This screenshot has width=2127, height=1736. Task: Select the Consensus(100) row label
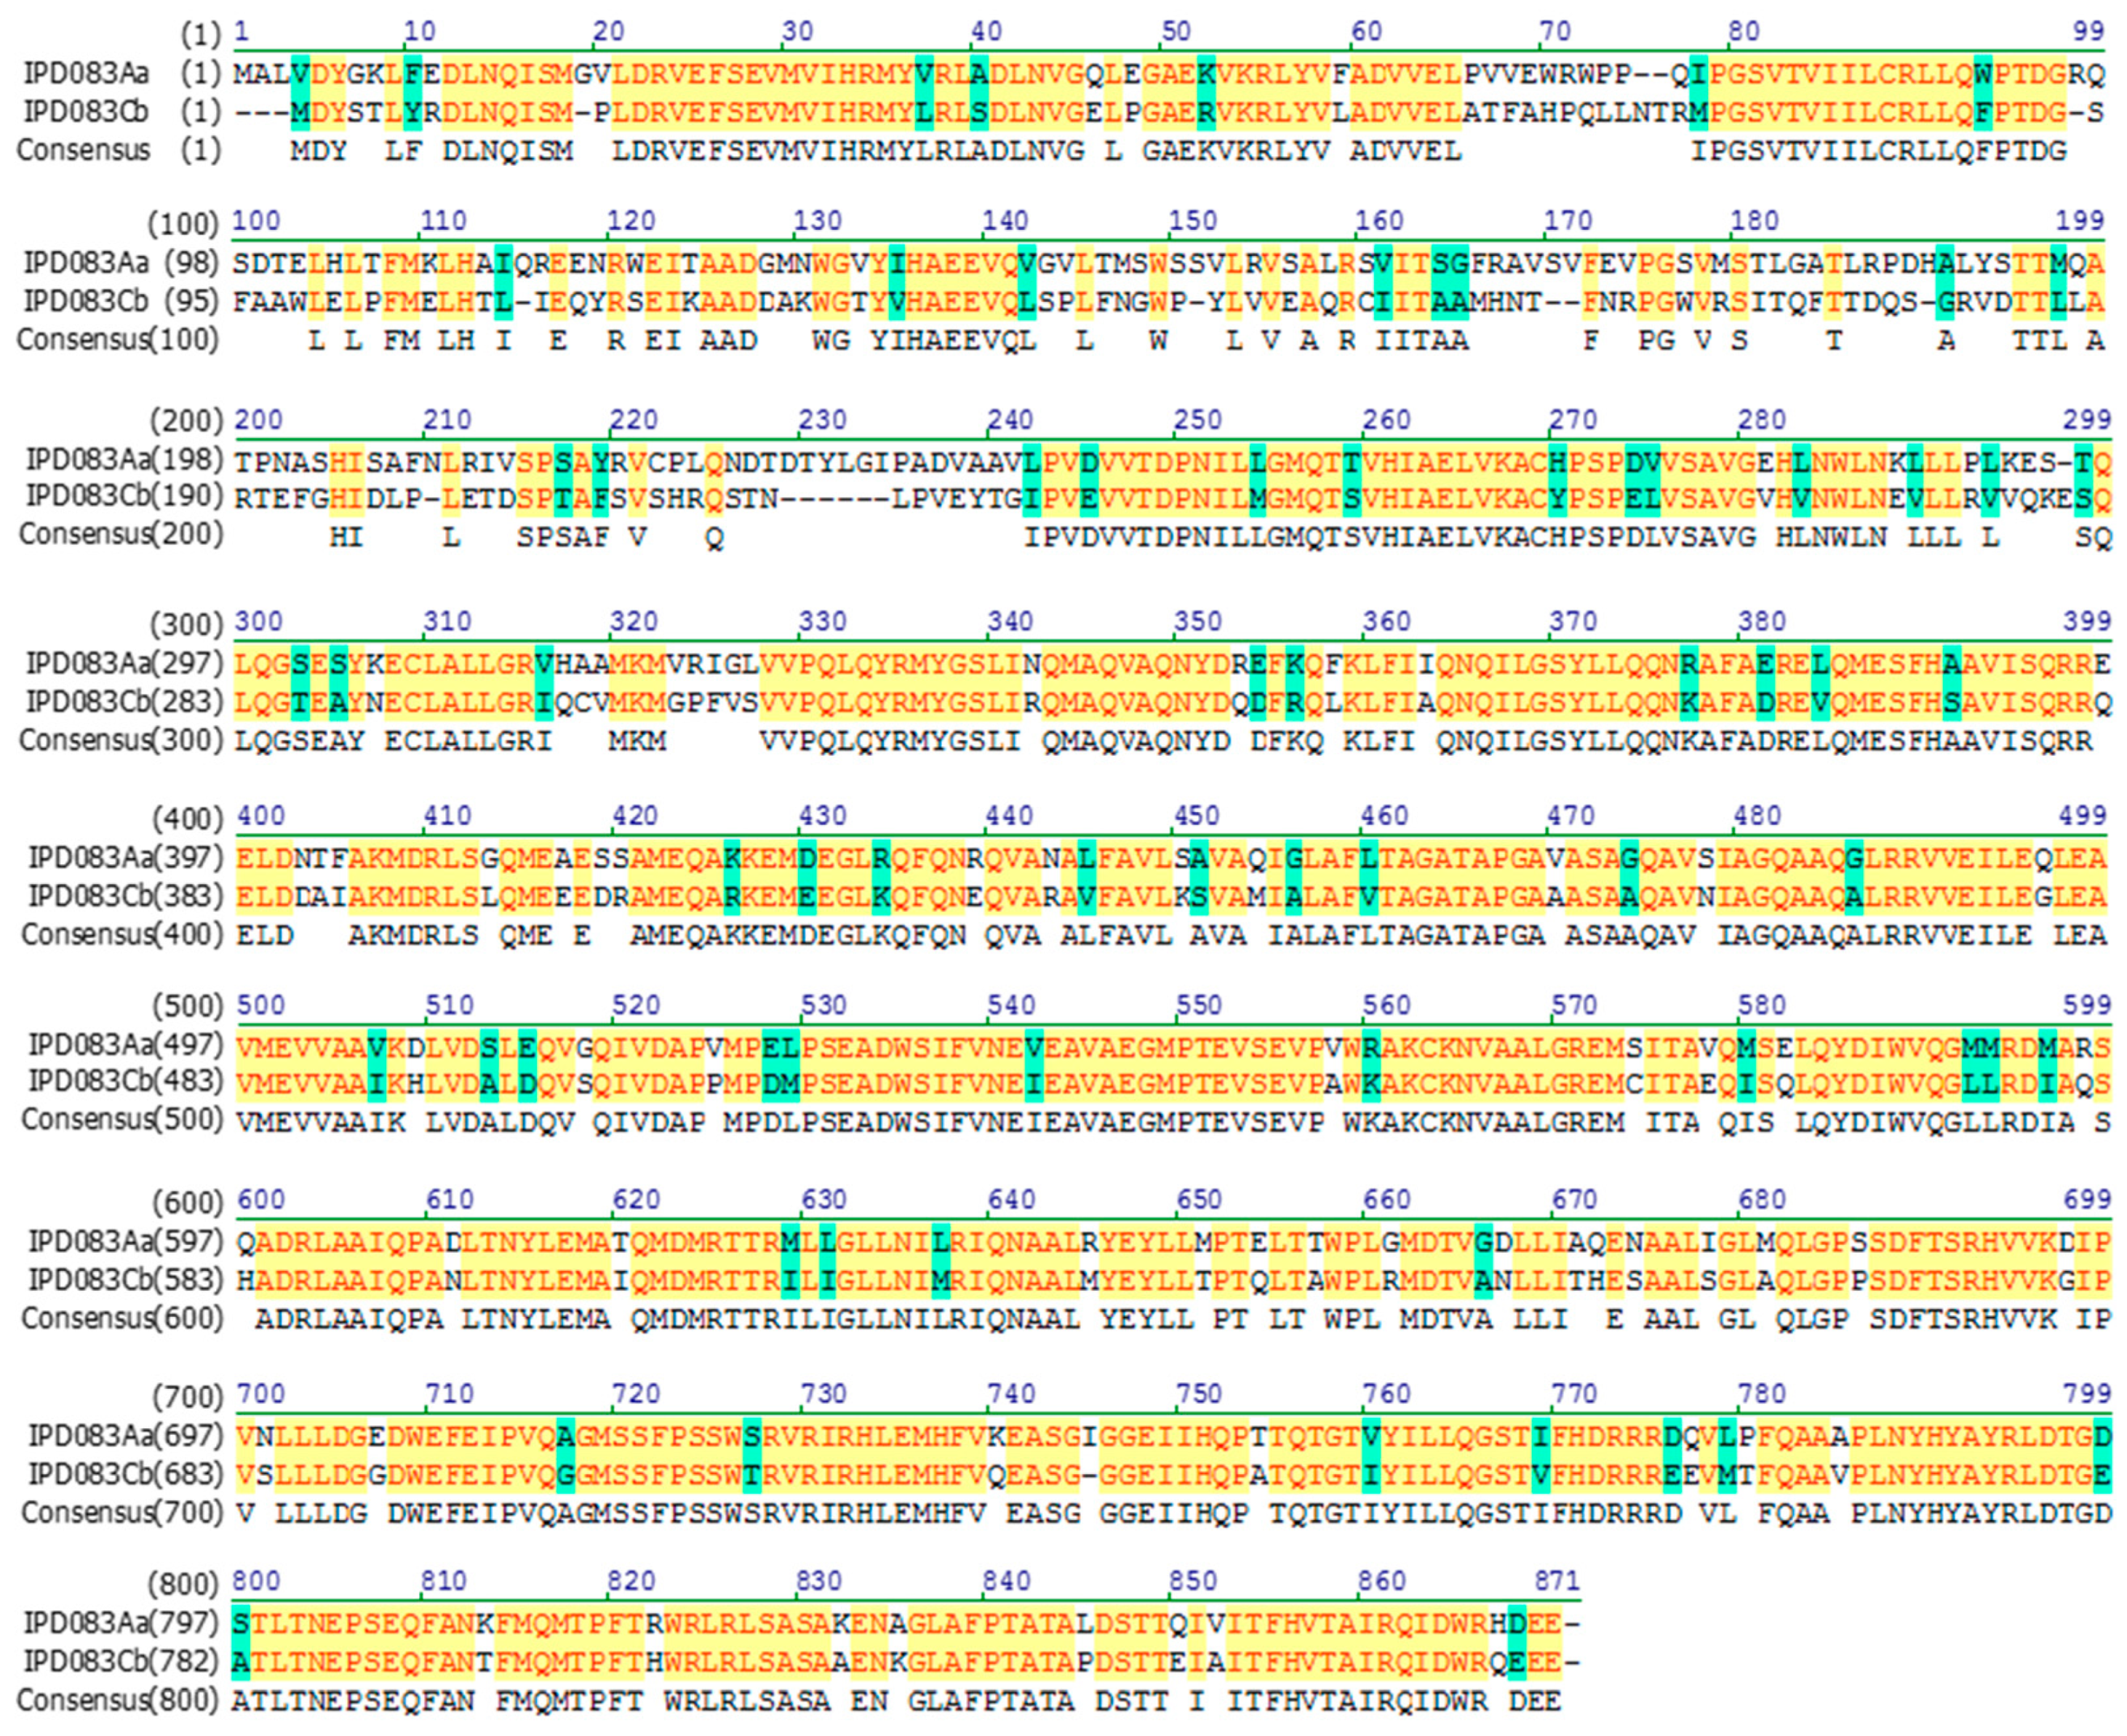pyautogui.click(x=119, y=340)
